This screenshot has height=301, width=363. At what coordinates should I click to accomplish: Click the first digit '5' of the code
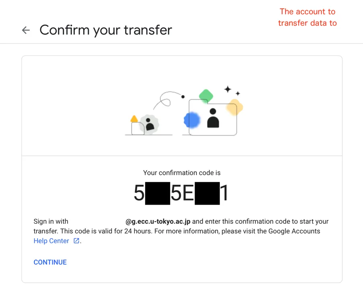[x=139, y=194]
